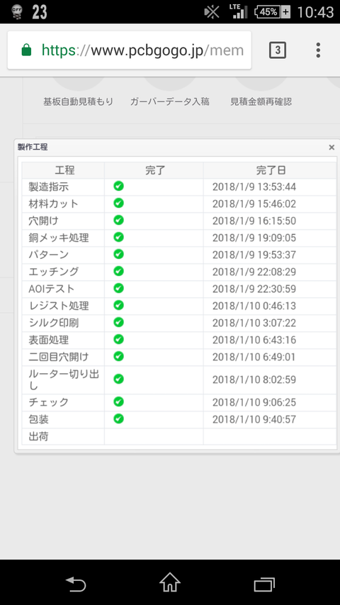The height and width of the screenshot is (605, 340).
Task: Click the green check for エッチング
Action: pyautogui.click(x=119, y=271)
